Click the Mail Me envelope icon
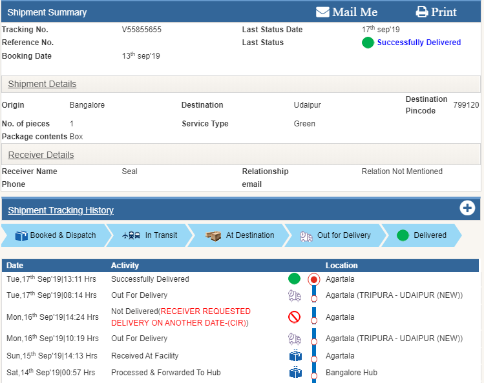Image resolution: width=484 pixels, height=383 pixels. [x=322, y=12]
